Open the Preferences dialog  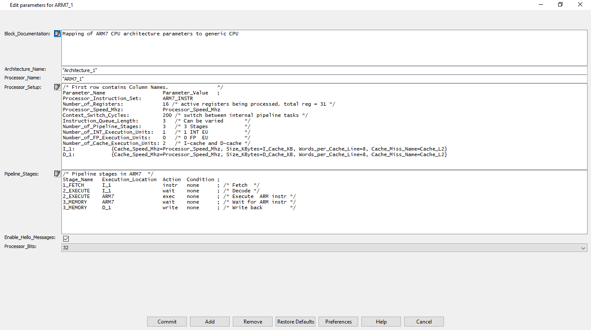pyautogui.click(x=338, y=321)
